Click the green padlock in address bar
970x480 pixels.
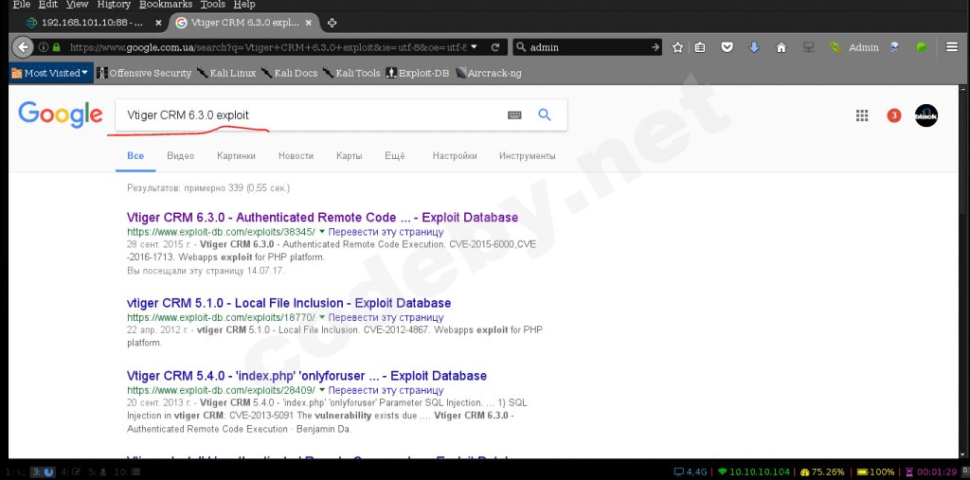[57, 47]
